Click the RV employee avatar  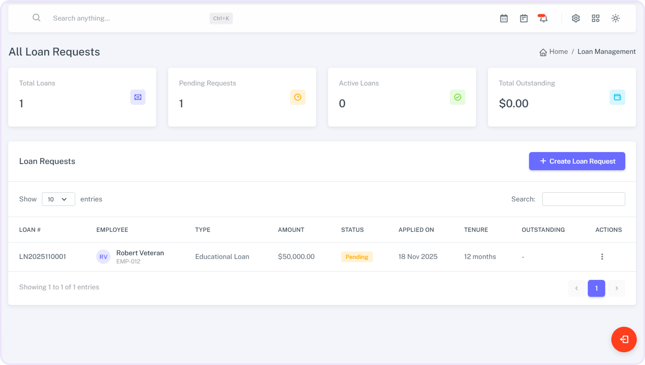click(x=103, y=257)
